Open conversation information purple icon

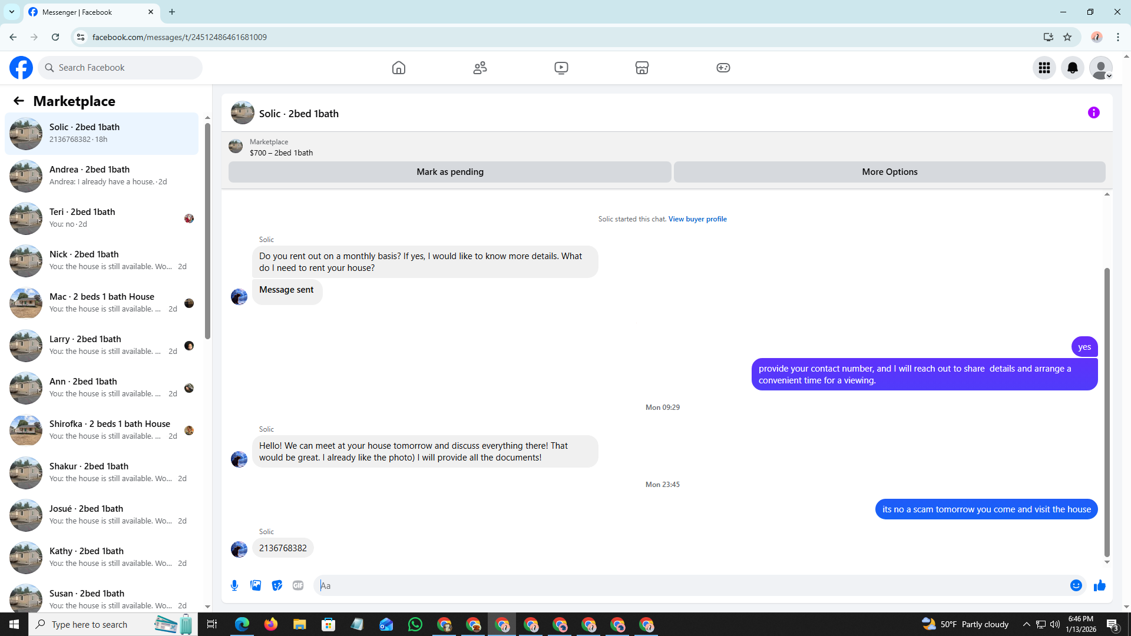1093,112
